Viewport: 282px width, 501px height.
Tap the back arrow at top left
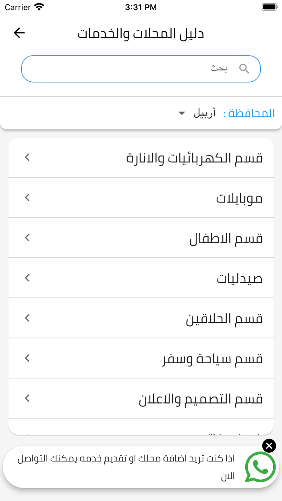tap(19, 33)
